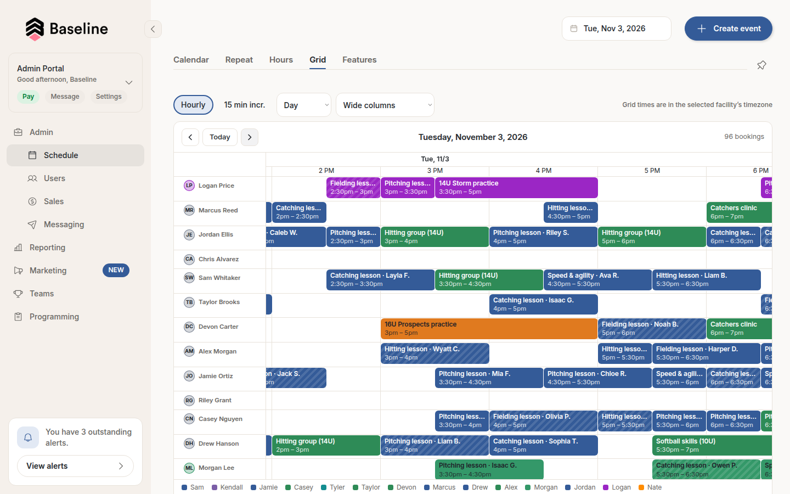
Task: Open Softball skills (10U) event
Action: tap(712, 446)
